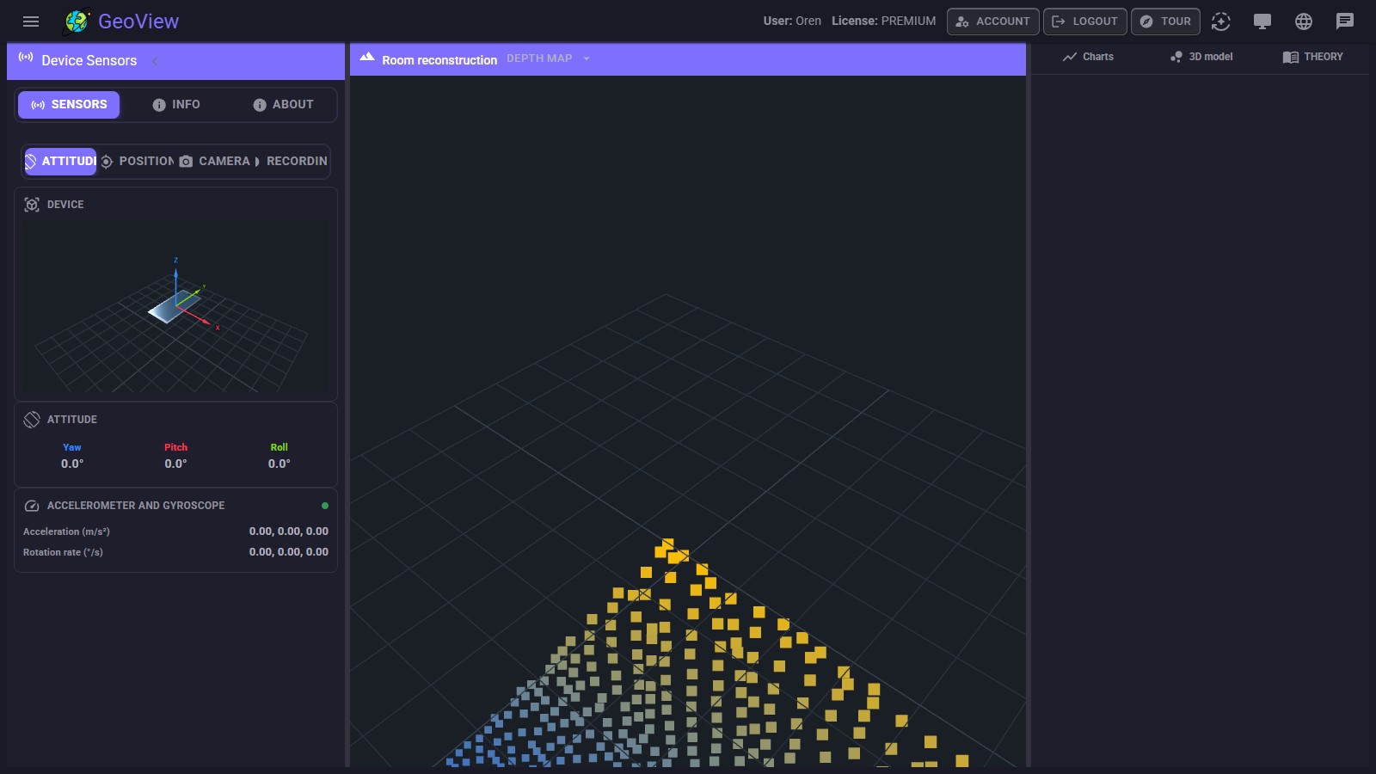Click the Roll value 0.0°

coord(279,464)
